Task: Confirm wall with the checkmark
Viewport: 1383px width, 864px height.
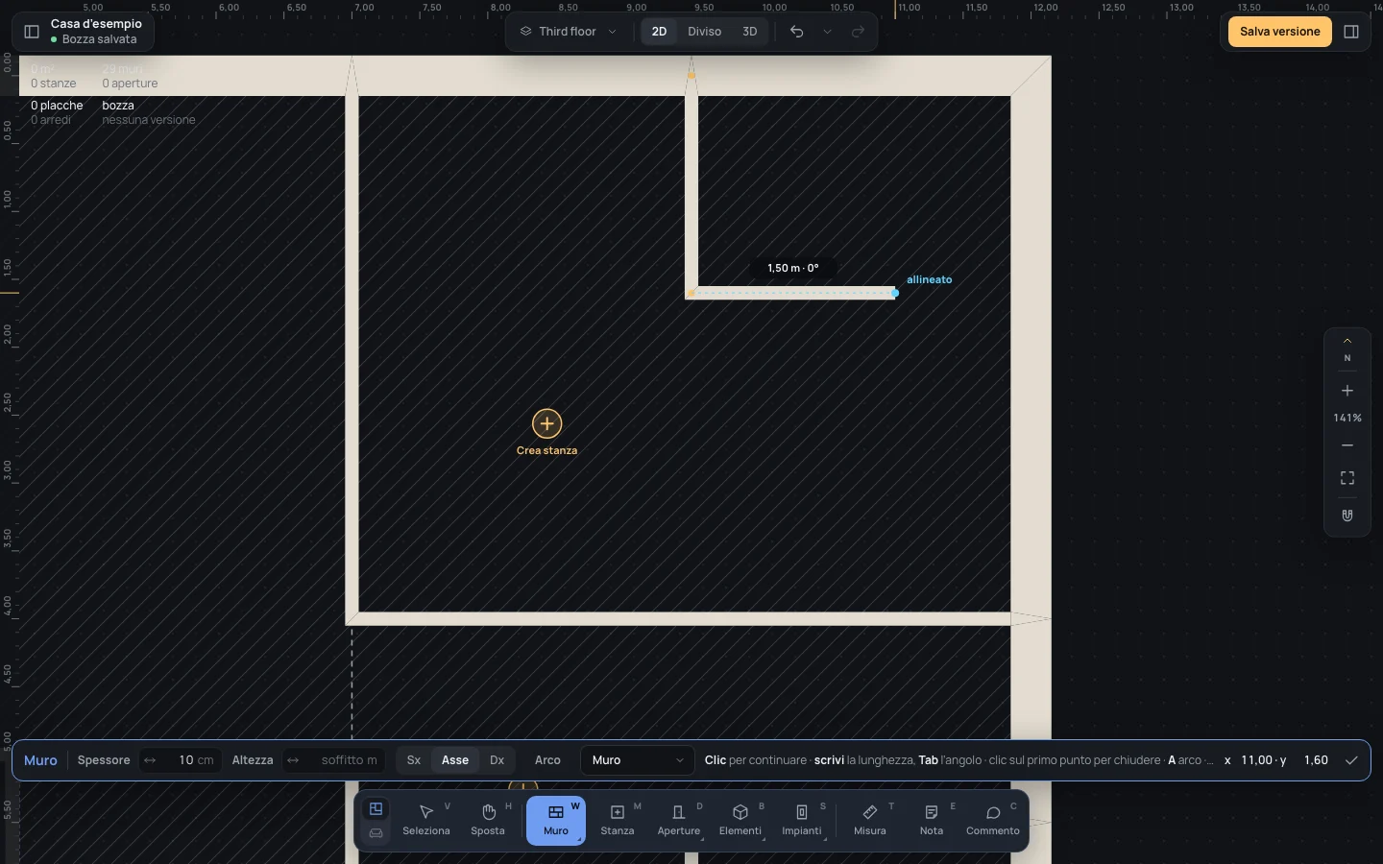Action: coord(1351,760)
